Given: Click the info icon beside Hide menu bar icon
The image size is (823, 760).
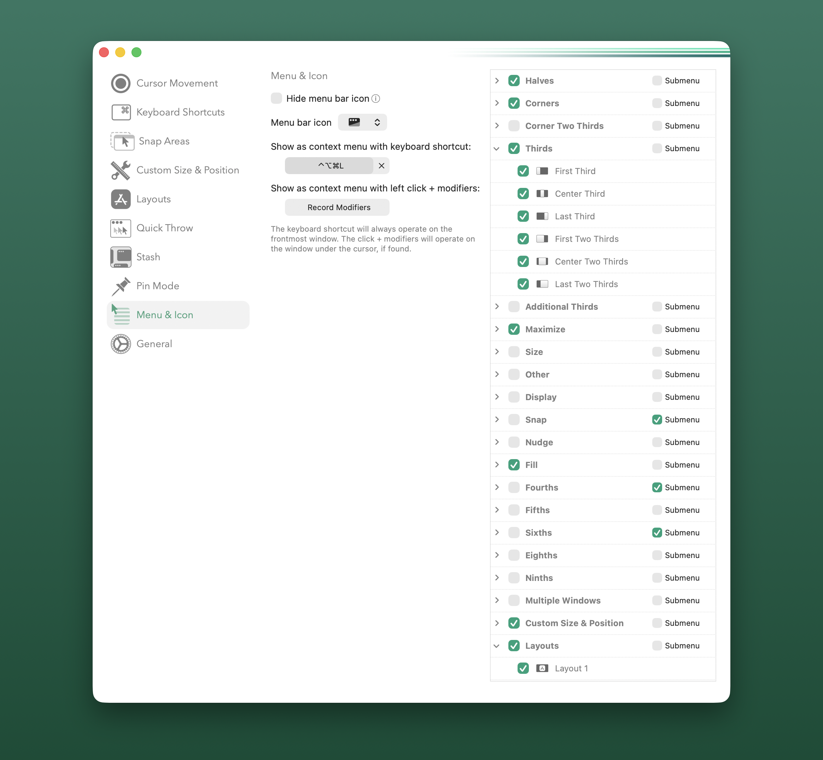Looking at the screenshot, I should pyautogui.click(x=375, y=99).
